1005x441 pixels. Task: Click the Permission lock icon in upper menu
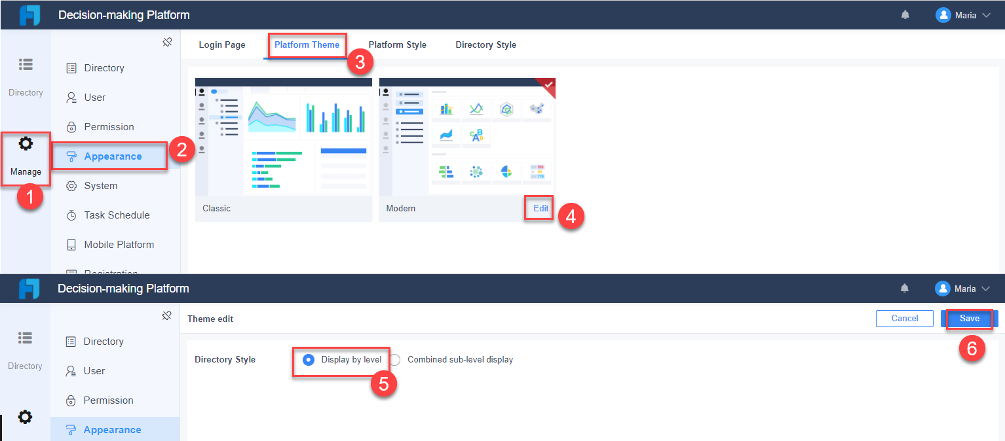pos(71,127)
